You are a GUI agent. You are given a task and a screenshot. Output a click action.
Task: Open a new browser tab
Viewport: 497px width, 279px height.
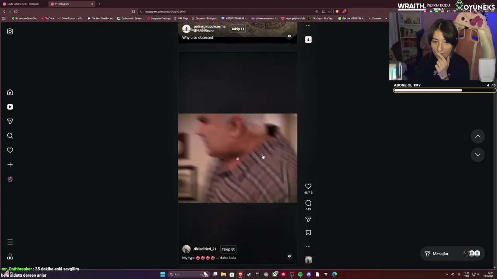(99, 4)
